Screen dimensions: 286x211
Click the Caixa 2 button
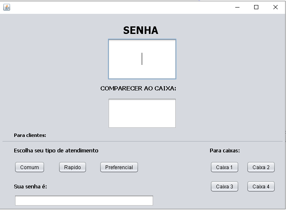261,167
